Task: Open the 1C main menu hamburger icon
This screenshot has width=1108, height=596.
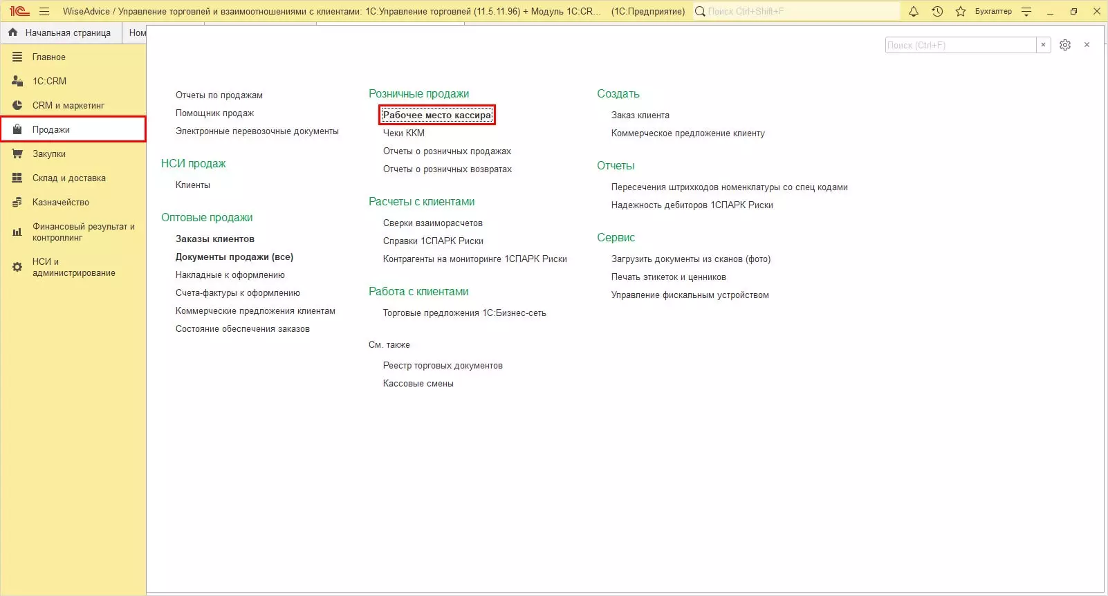Action: click(44, 11)
